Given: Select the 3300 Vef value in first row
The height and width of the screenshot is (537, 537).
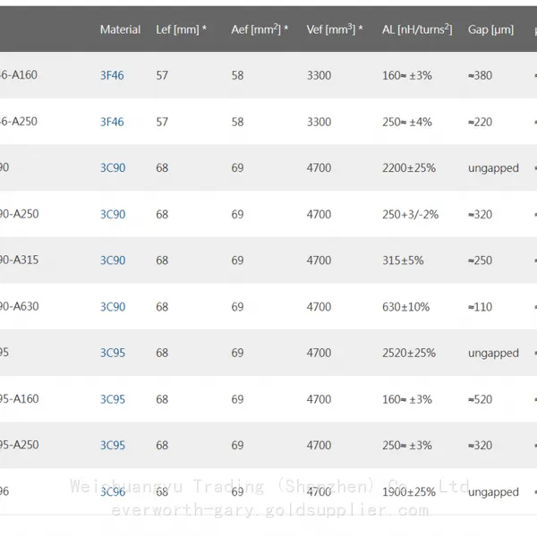Looking at the screenshot, I should [x=319, y=75].
